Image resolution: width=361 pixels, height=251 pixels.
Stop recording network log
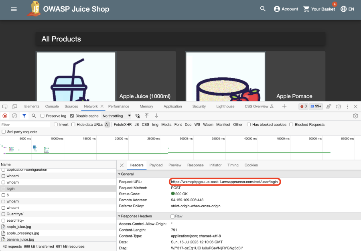tap(5, 116)
